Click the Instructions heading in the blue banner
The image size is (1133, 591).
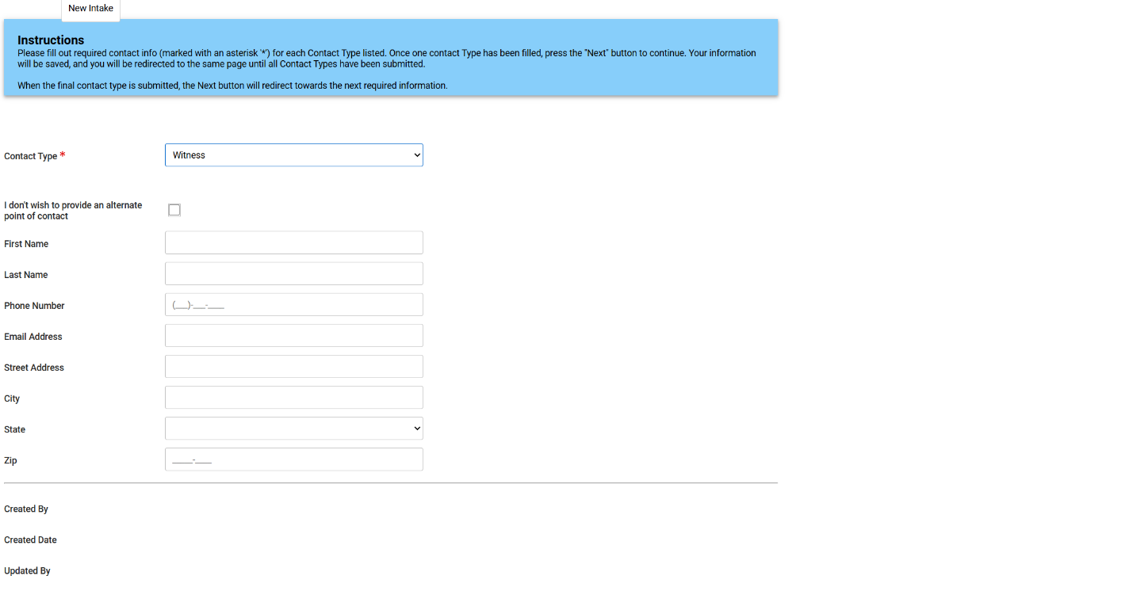pos(51,40)
